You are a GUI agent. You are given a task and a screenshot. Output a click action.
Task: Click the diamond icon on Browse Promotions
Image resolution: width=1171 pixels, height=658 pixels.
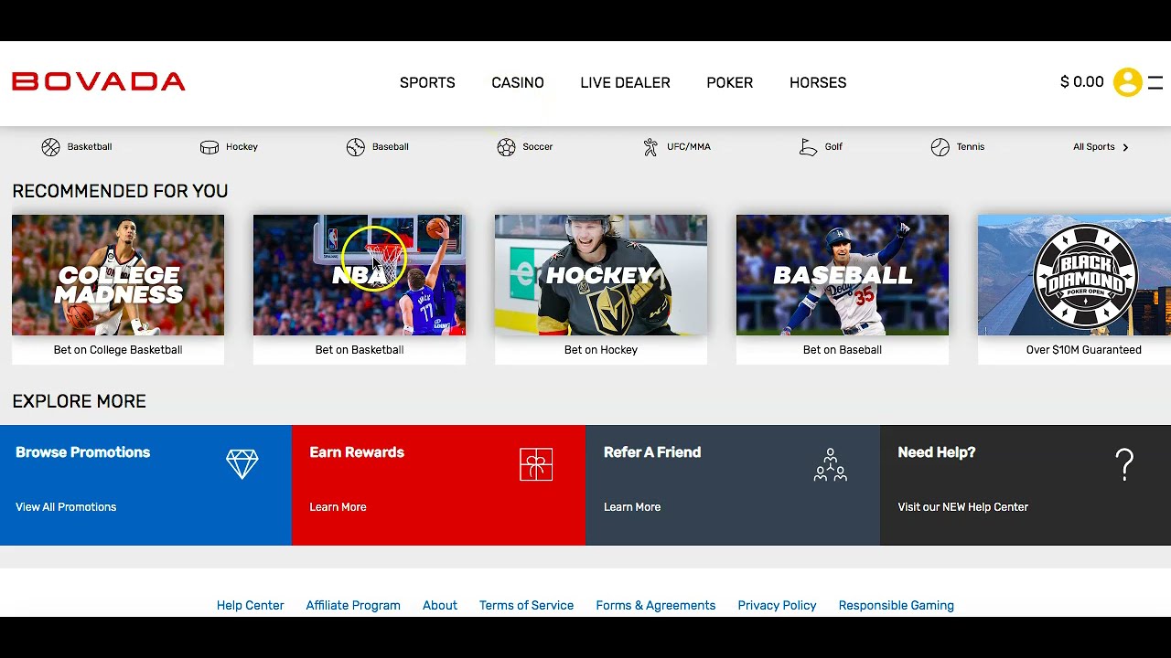pyautogui.click(x=242, y=464)
